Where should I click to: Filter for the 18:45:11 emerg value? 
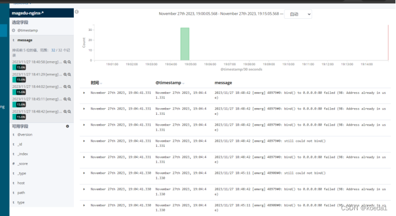[x=65, y=99]
